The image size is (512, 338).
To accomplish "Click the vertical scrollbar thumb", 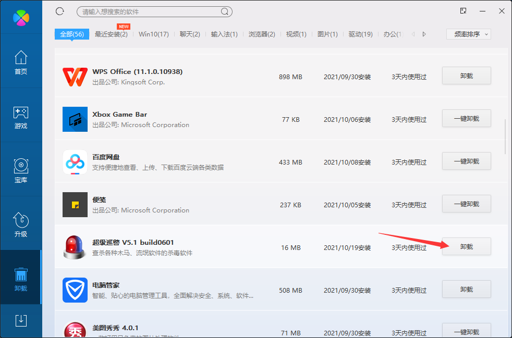I will pyautogui.click(x=505, y=136).
